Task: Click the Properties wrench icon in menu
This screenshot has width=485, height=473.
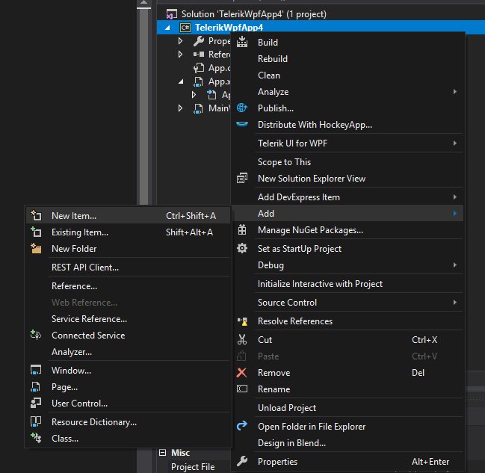Action: [x=242, y=461]
